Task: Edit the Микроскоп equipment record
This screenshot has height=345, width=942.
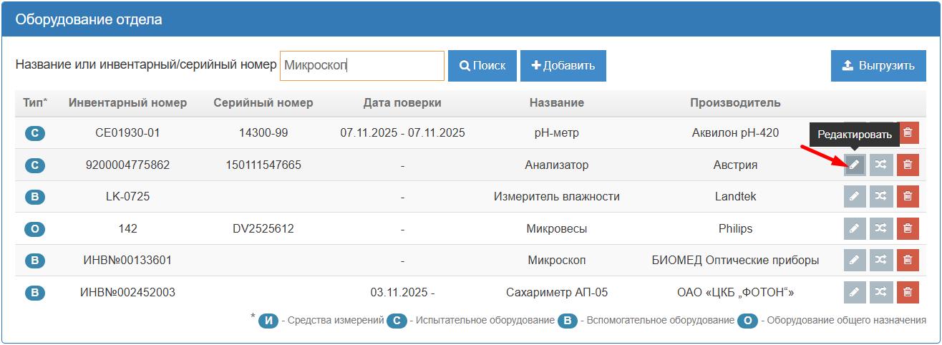Action: click(854, 261)
